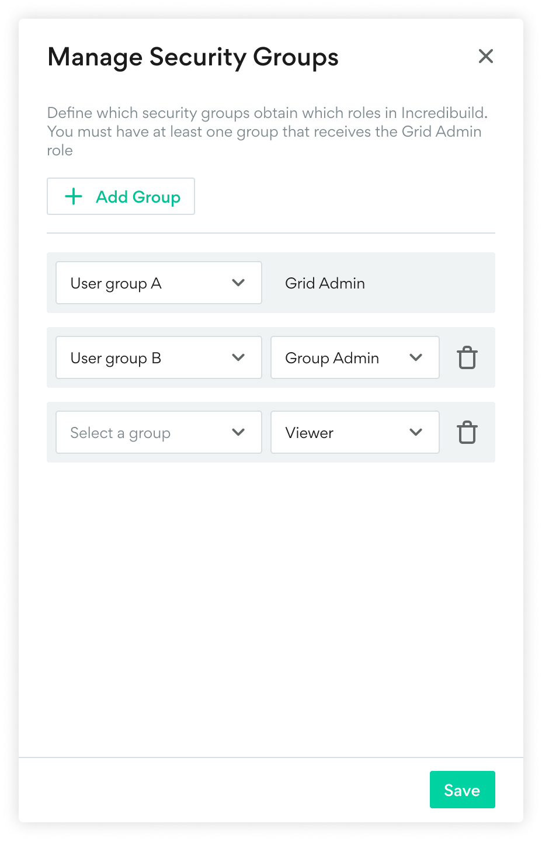Expand the User group A chevron arrow
542x841 pixels.
click(x=238, y=283)
